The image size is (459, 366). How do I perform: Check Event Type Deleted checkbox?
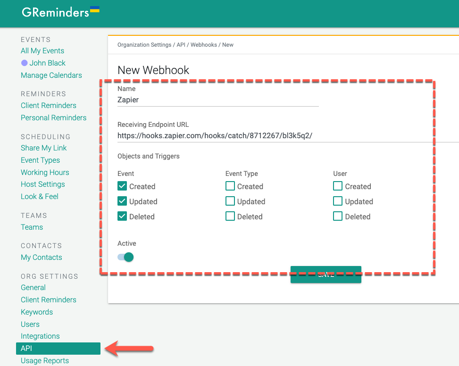pyautogui.click(x=230, y=216)
